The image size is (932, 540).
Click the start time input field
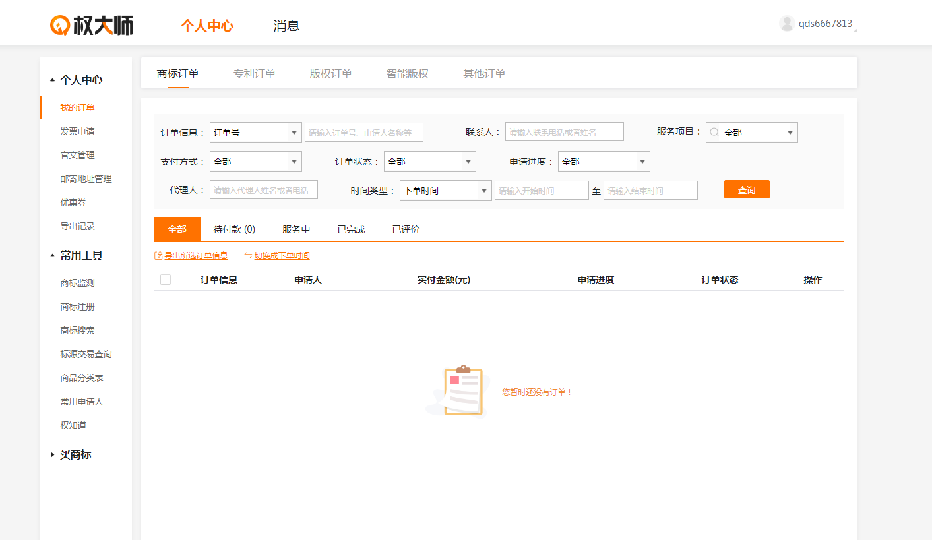[x=541, y=191]
